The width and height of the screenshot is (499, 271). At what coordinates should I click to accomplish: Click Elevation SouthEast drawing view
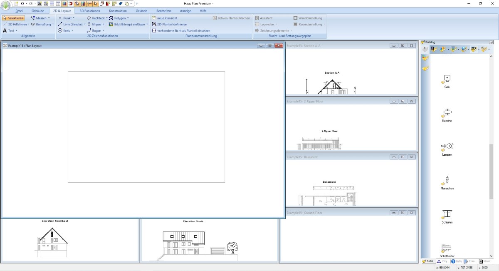pyautogui.click(x=70, y=240)
